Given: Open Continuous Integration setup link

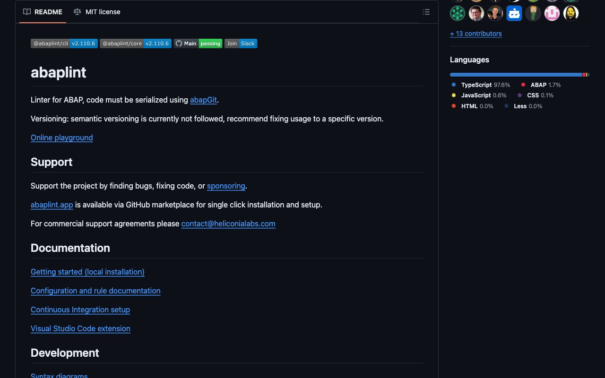Looking at the screenshot, I should pyautogui.click(x=80, y=309).
